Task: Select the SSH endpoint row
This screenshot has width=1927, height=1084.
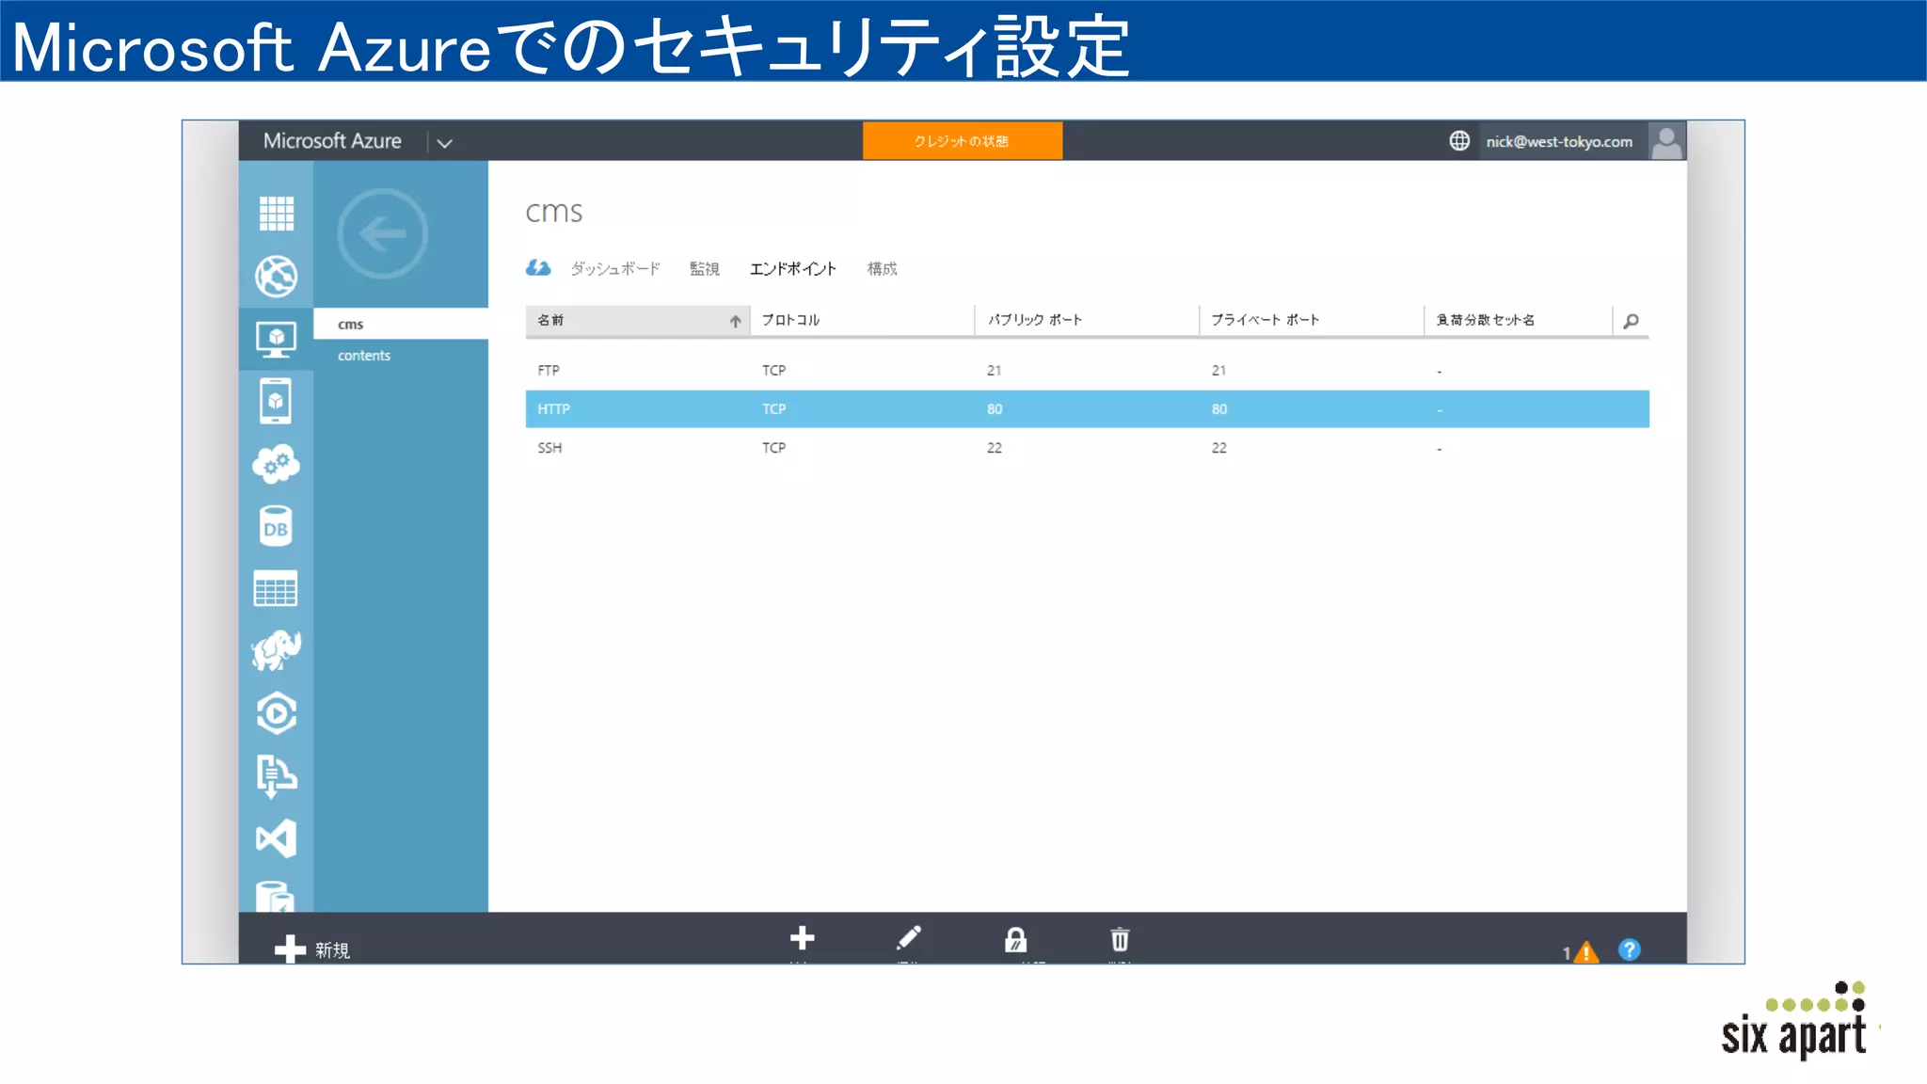Action: 1087,448
